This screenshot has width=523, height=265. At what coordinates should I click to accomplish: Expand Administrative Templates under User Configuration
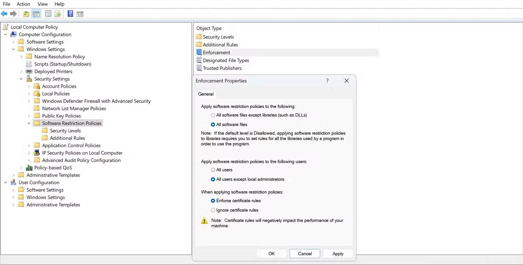pyautogui.click(x=13, y=205)
